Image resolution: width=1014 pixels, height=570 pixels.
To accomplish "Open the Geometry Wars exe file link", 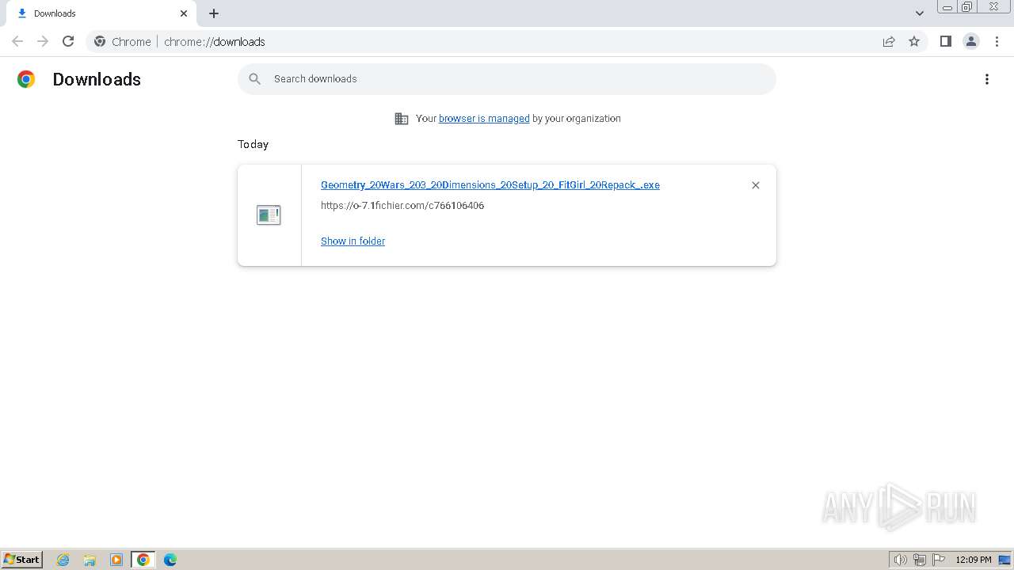I will tap(490, 184).
